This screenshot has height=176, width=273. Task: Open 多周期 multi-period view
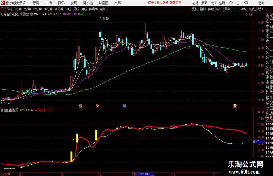(93, 9)
